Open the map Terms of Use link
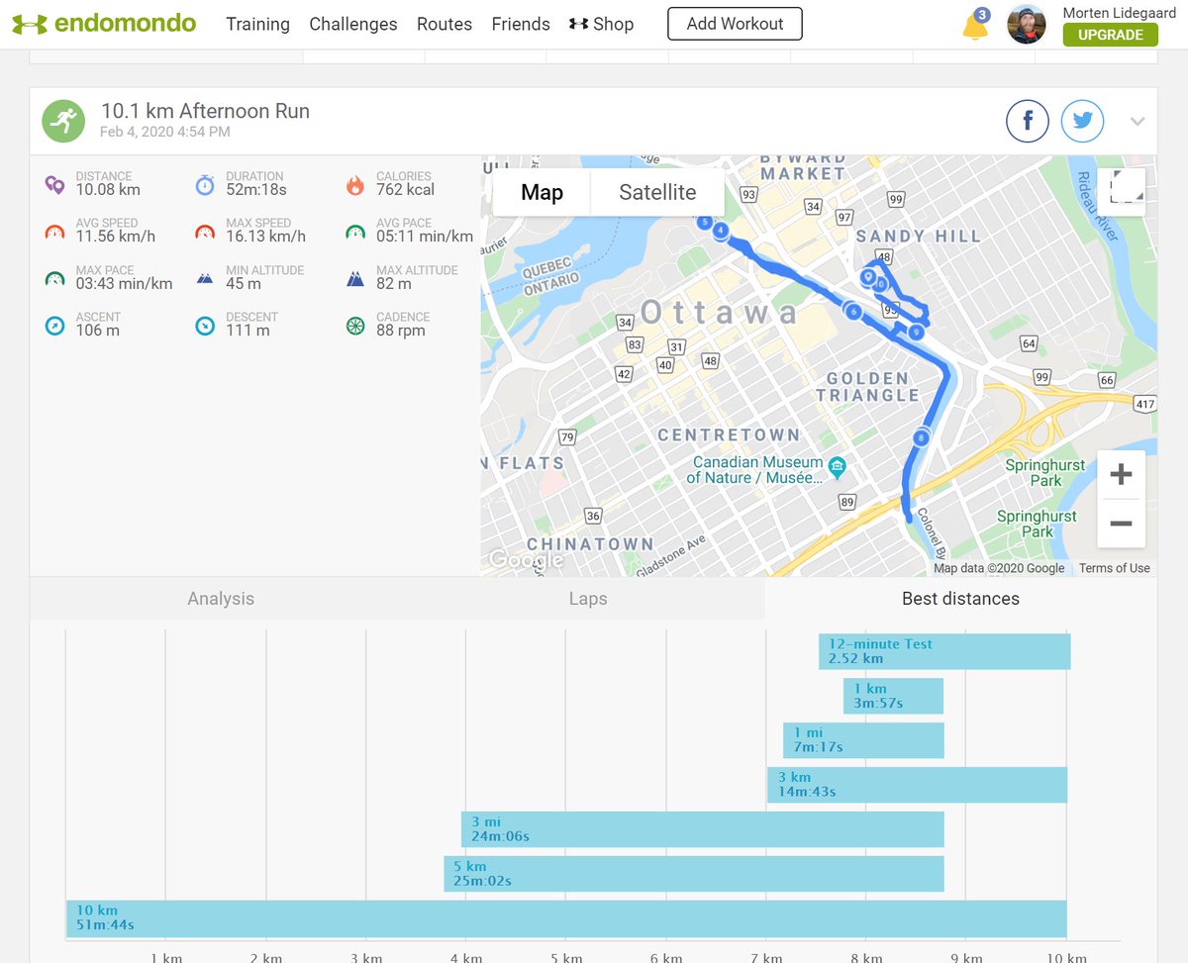Screen dimensions: 1188x963 (x=1114, y=568)
